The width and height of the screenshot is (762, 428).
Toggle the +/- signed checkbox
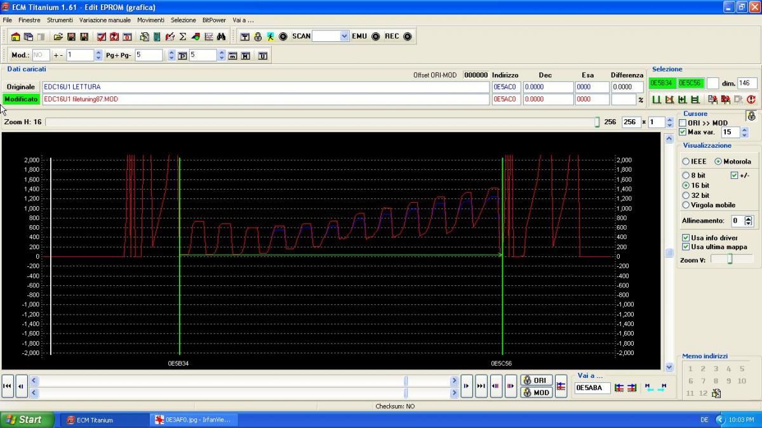(x=735, y=175)
